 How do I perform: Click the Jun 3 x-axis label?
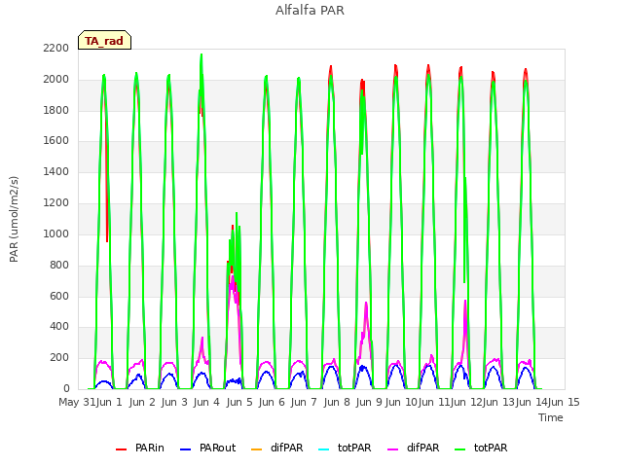click(174, 402)
